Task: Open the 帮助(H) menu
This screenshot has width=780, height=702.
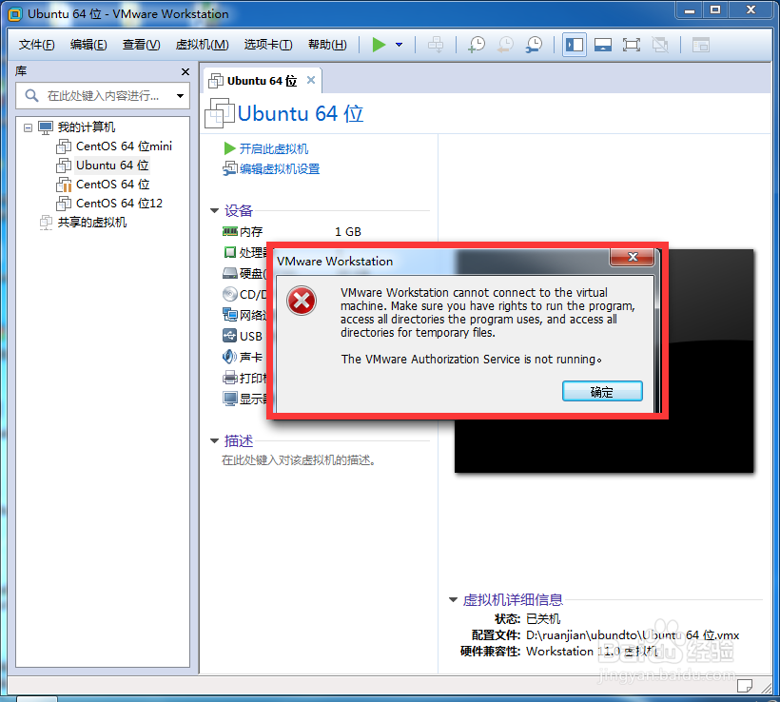Action: pos(327,45)
